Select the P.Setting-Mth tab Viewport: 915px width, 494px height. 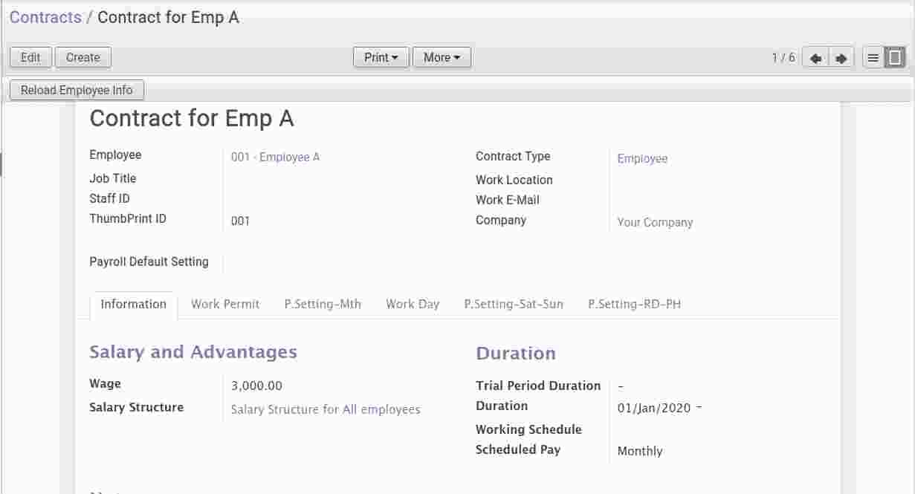pyautogui.click(x=323, y=304)
